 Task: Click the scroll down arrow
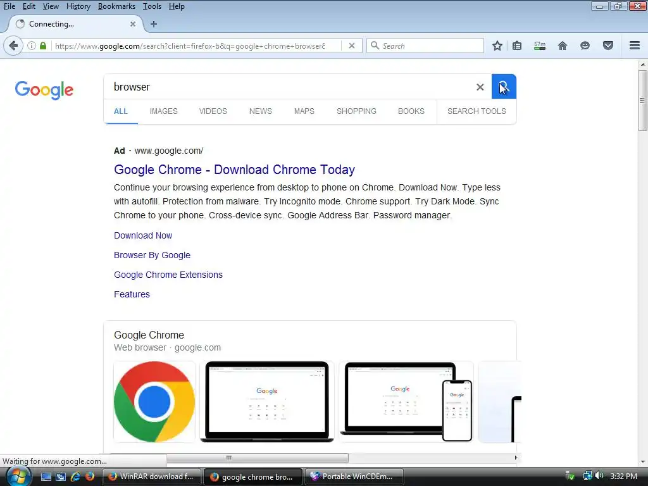click(642, 461)
